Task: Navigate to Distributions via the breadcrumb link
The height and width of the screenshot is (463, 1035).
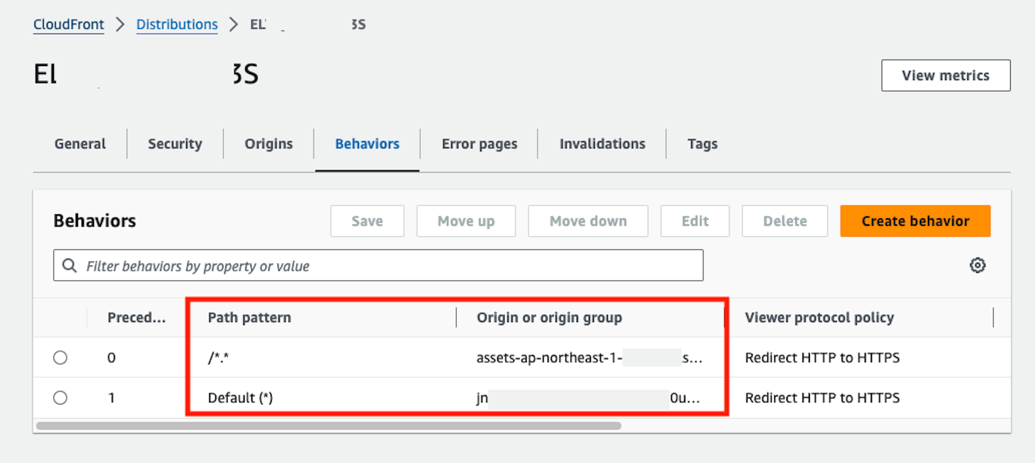Action: pos(177,24)
